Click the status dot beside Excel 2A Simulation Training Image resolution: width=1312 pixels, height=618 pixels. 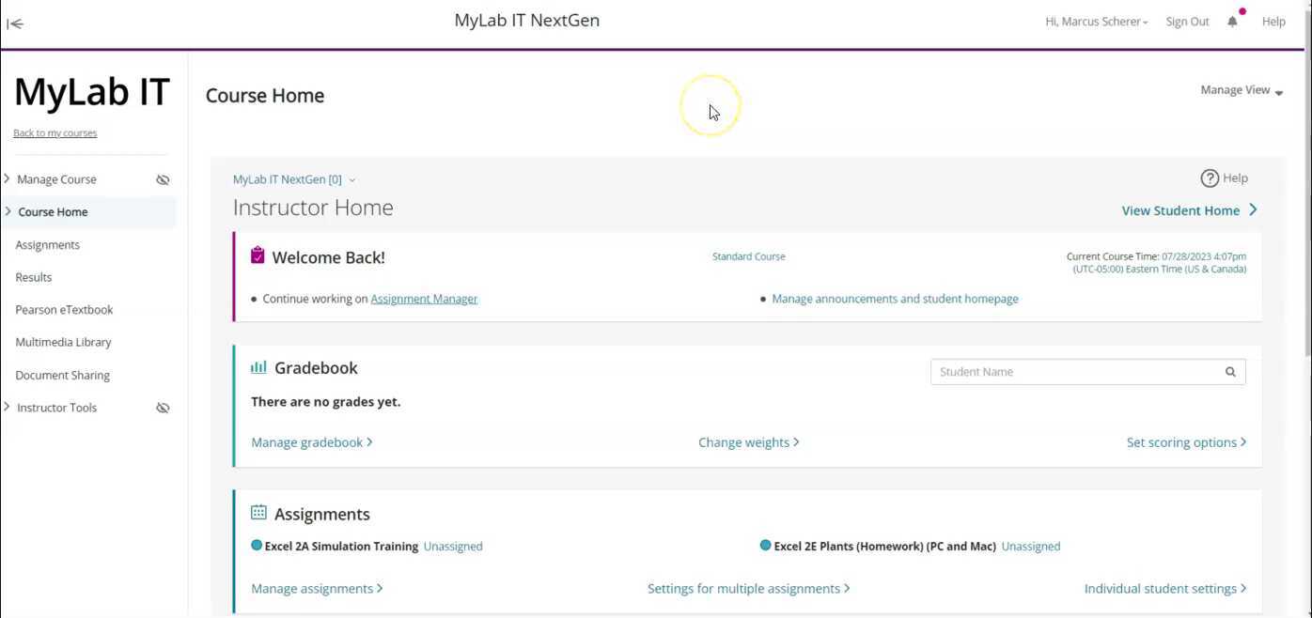click(255, 545)
